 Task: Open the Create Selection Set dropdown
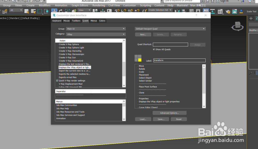160,10
